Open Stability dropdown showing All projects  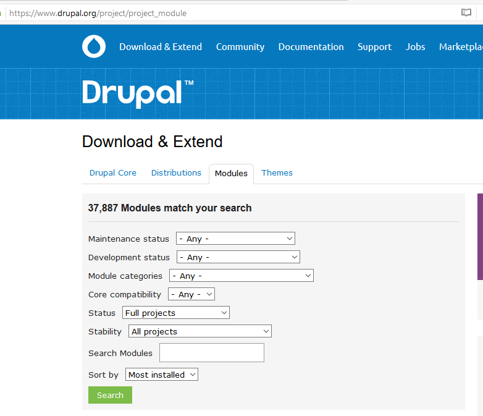(x=200, y=331)
